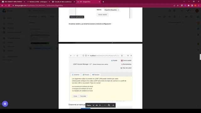The image size is (201, 113).
Task: Click plus add-ons icon in side panel
Action: click(x=198, y=50)
